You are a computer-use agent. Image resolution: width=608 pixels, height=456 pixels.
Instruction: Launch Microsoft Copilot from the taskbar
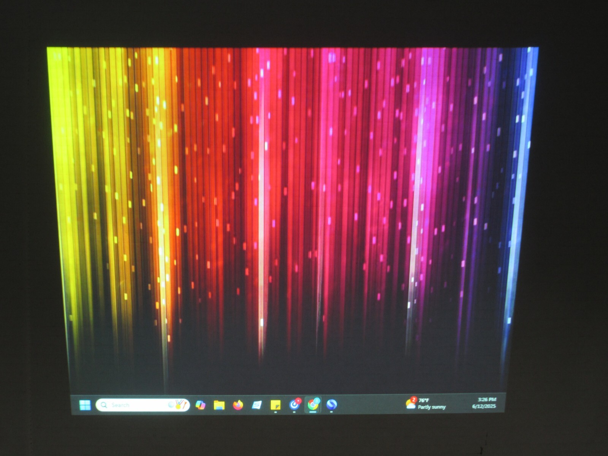[200, 405]
